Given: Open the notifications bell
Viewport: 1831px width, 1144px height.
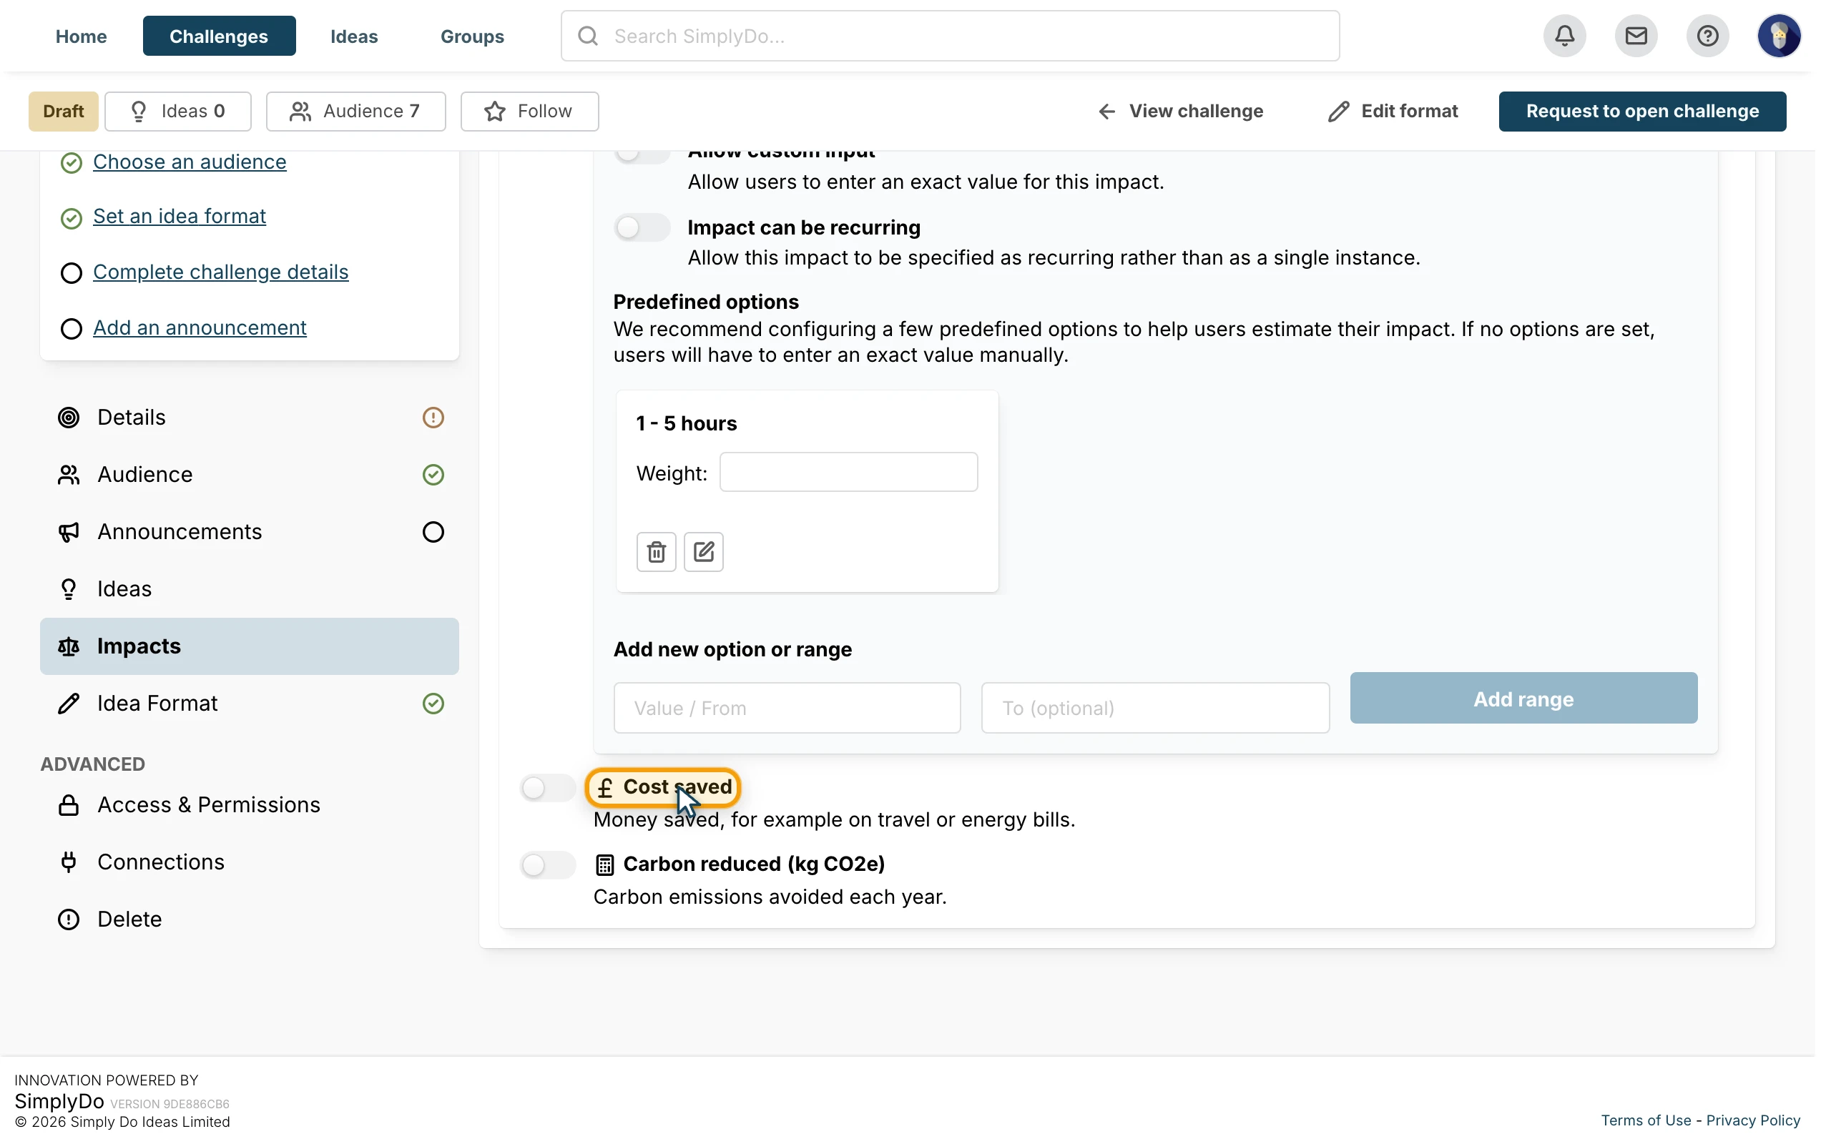Looking at the screenshot, I should [1565, 36].
